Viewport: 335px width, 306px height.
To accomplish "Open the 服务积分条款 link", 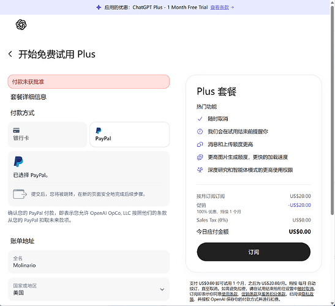I will coord(273,294).
